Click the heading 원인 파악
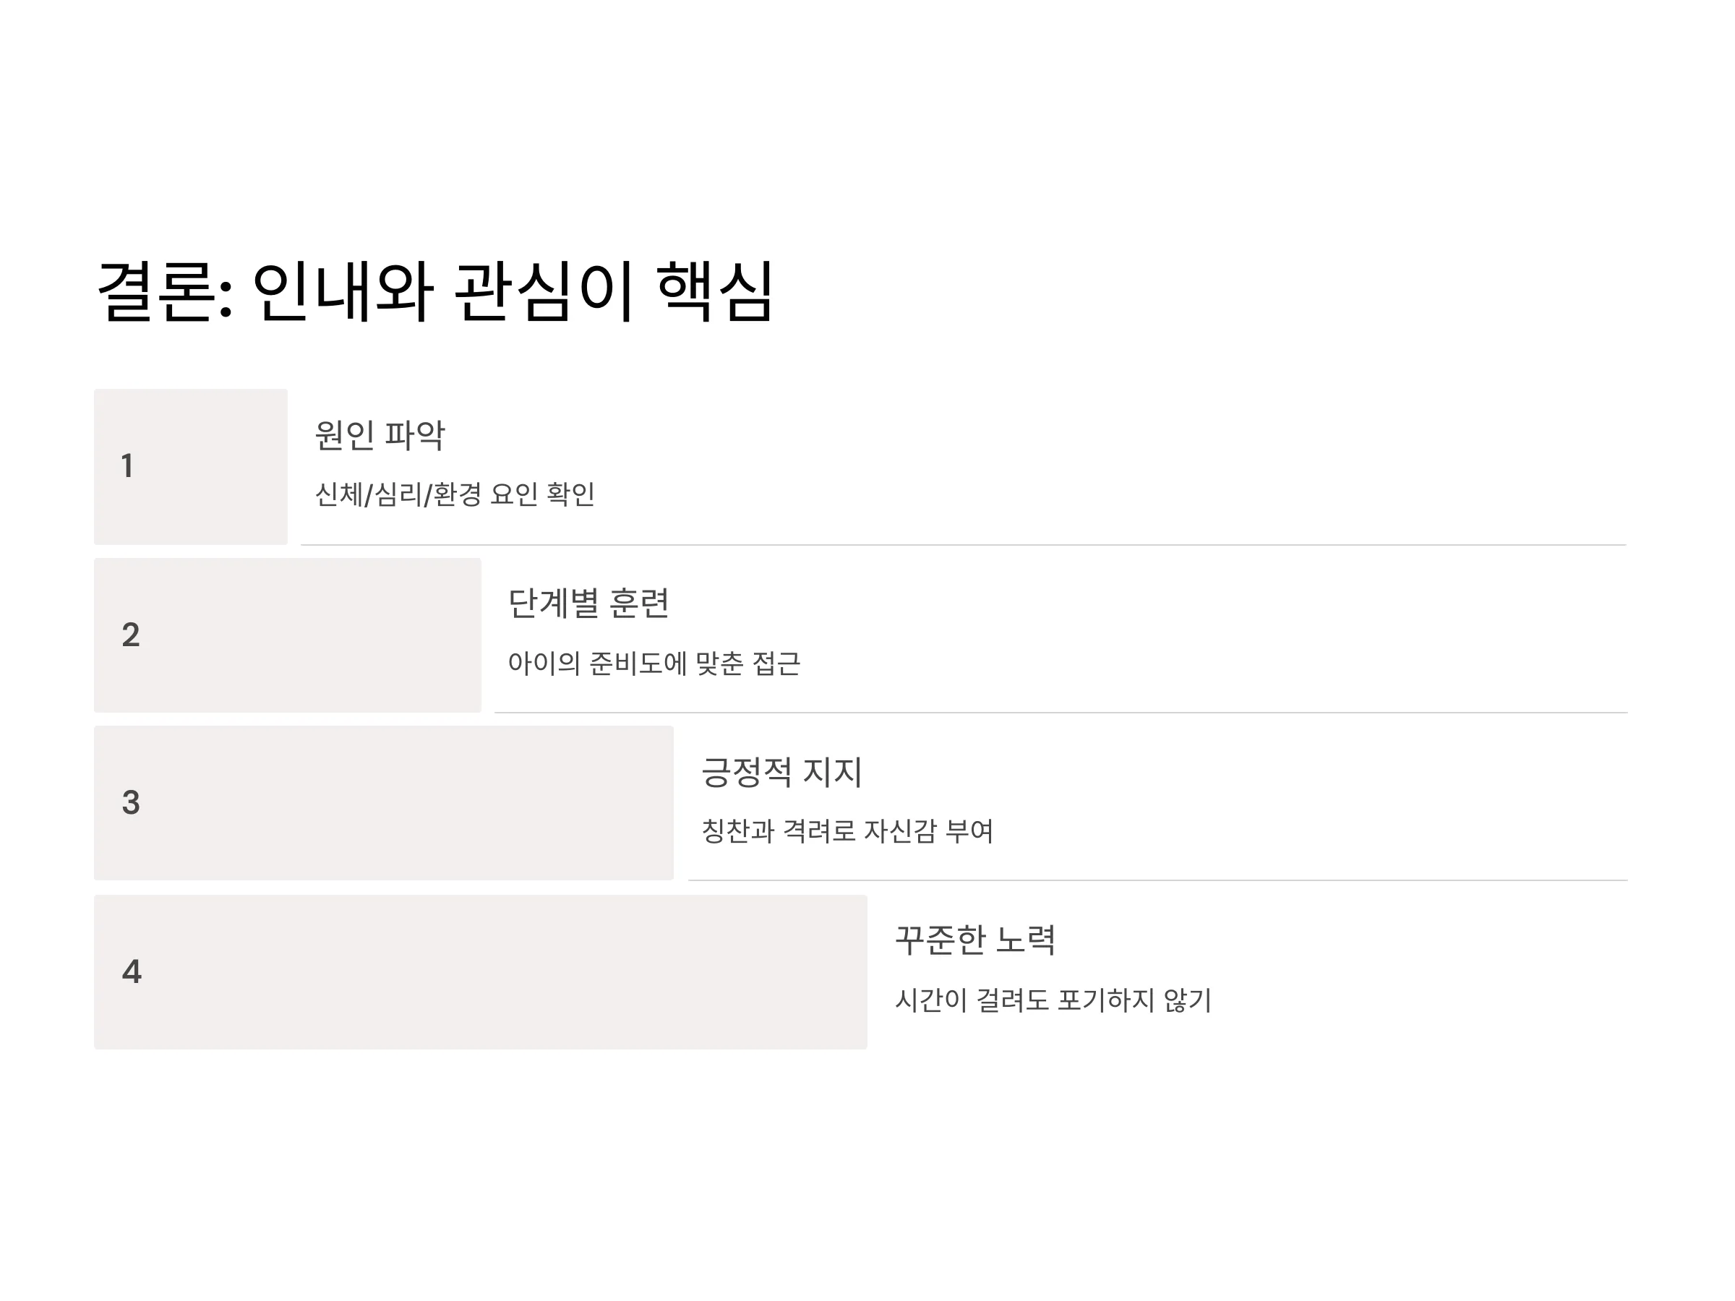The height and width of the screenshot is (1301, 1735). [380, 435]
